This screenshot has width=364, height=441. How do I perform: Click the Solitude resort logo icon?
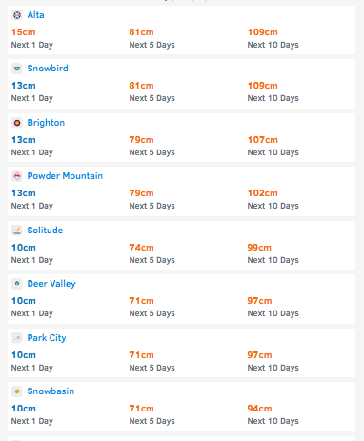tap(17, 231)
